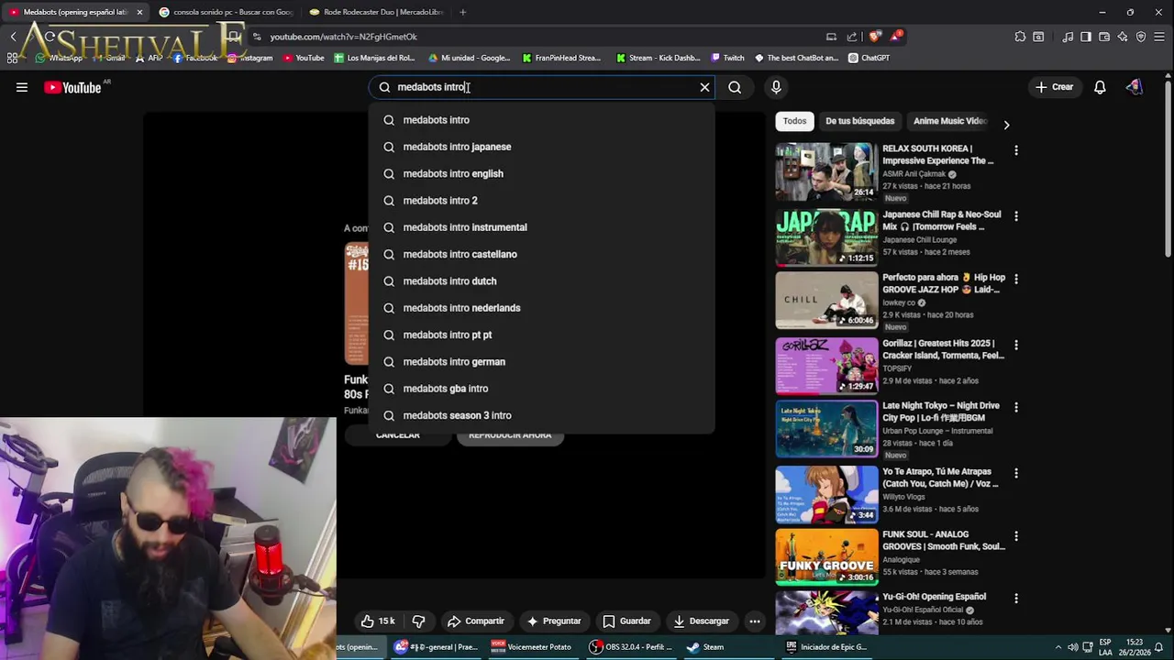Select suggestion "medabots intro dutch"
Screen dimensions: 1174x660
click(541, 280)
